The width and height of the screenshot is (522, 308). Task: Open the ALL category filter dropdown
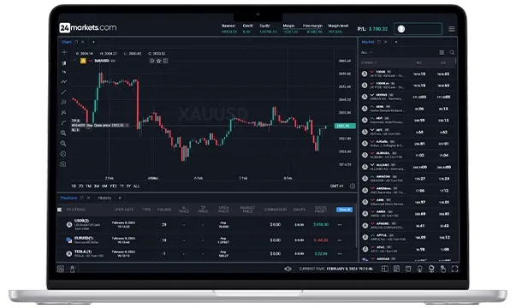(x=367, y=52)
